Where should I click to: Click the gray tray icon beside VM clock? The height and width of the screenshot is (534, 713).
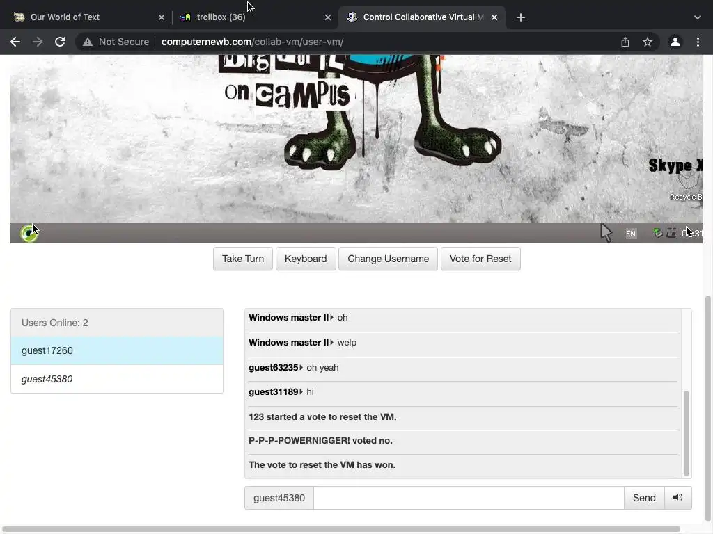(x=671, y=234)
